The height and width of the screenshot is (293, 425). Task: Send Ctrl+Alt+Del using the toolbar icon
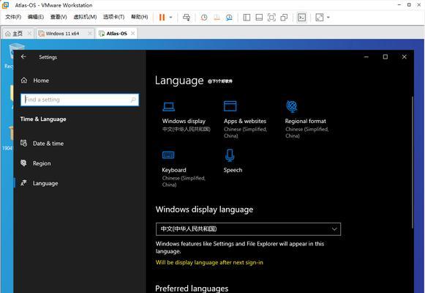187,18
